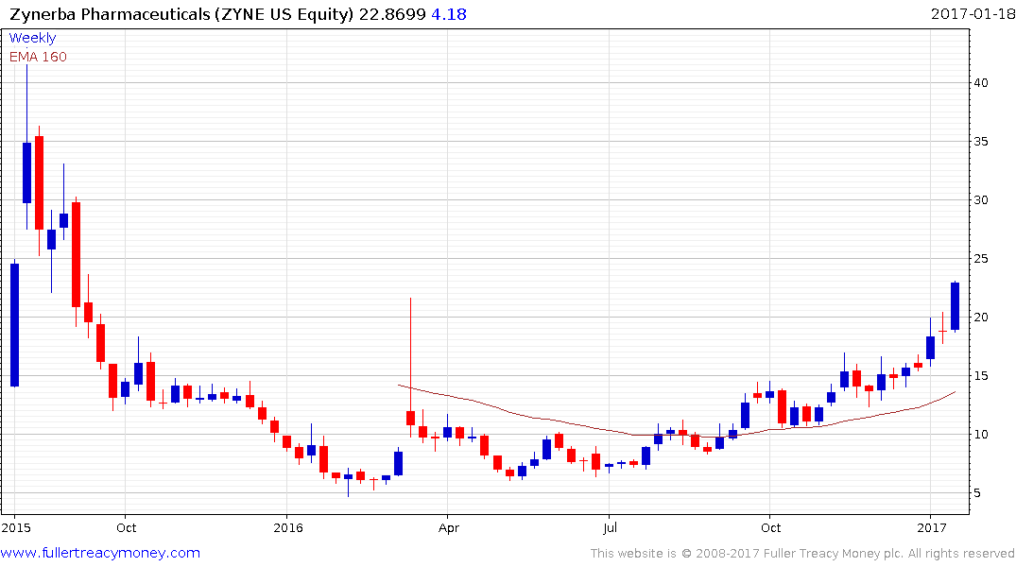Click the EMA 160 legend label
This screenshot has width=1016, height=567.
[38, 57]
